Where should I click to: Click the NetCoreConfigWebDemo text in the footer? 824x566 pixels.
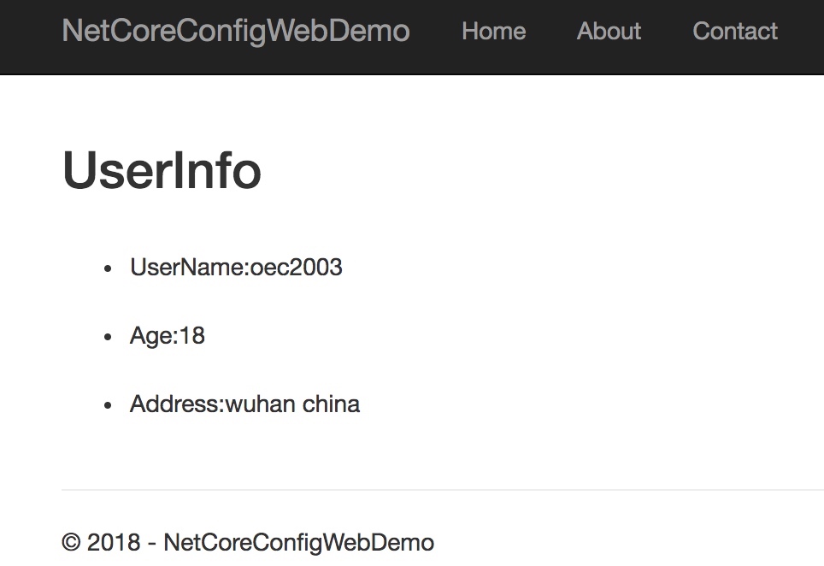pyautogui.click(x=298, y=543)
